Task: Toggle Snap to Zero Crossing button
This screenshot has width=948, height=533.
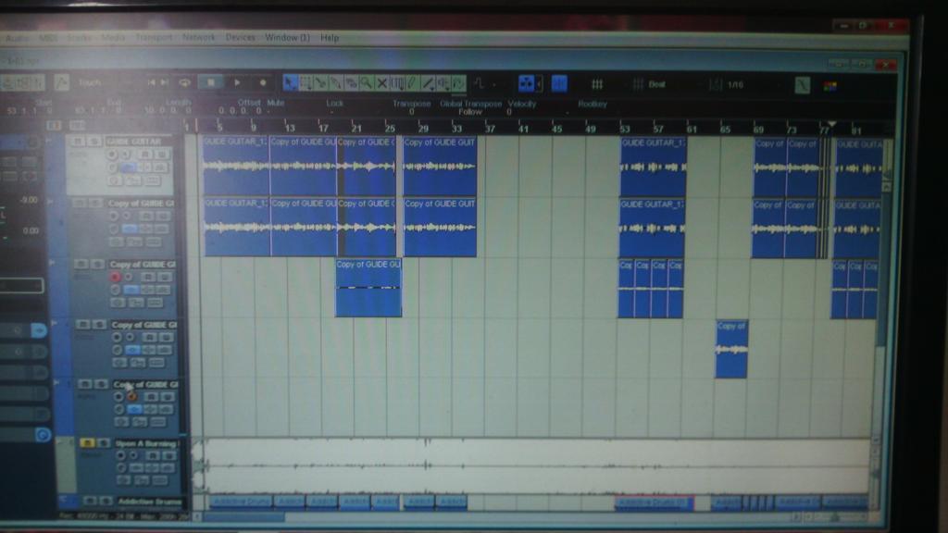Action: click(x=803, y=85)
